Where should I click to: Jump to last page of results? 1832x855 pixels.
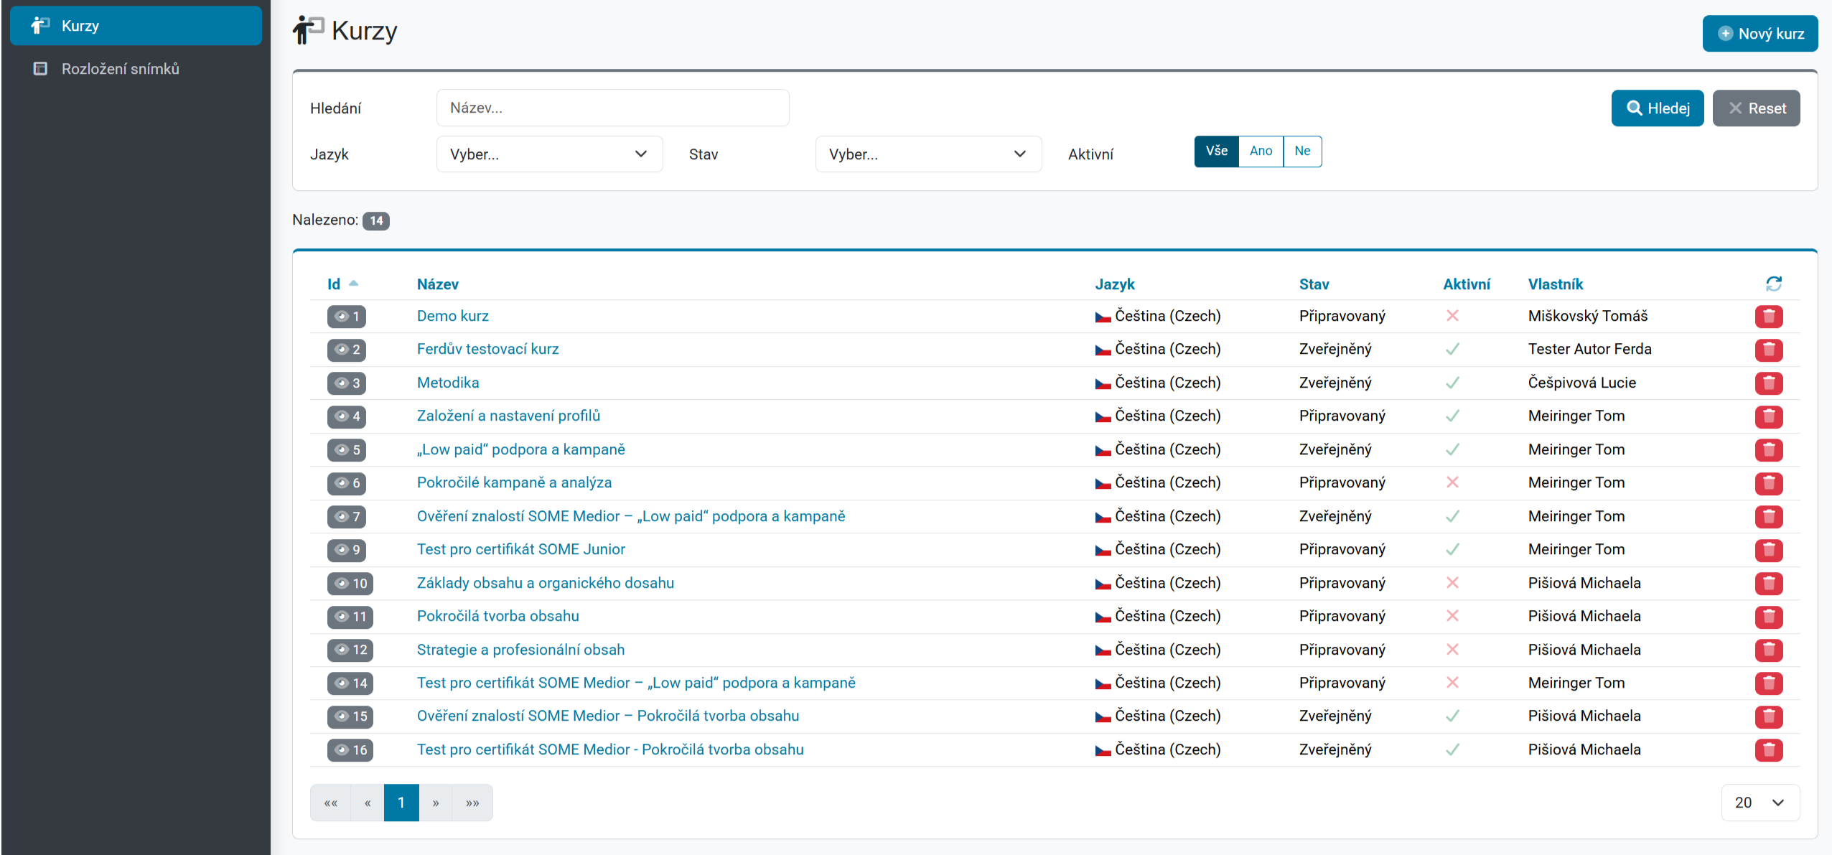472,803
